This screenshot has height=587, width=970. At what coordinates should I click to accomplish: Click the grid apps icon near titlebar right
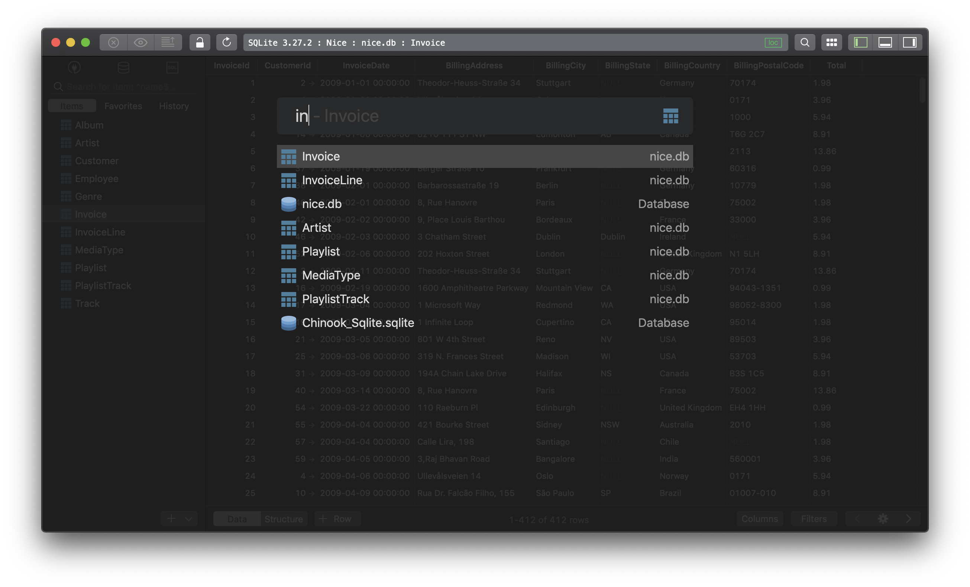point(831,42)
